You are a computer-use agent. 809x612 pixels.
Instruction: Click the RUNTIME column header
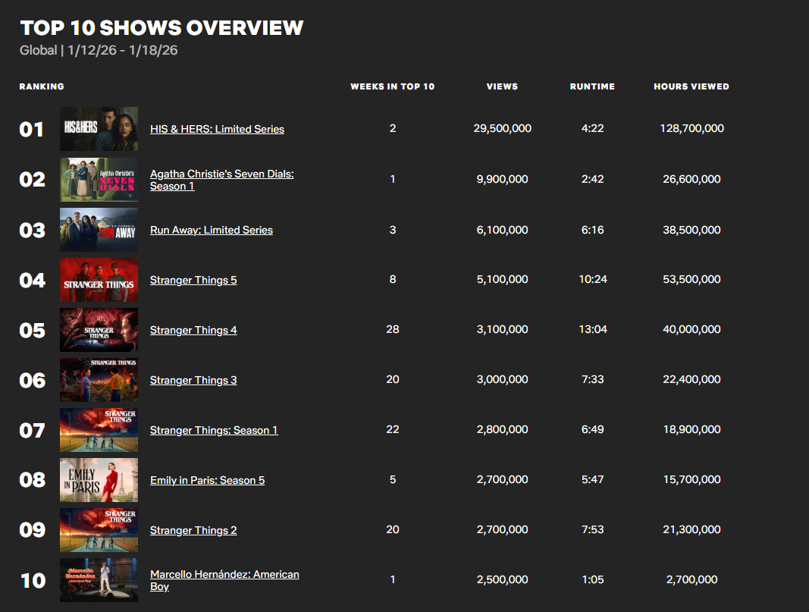point(592,86)
